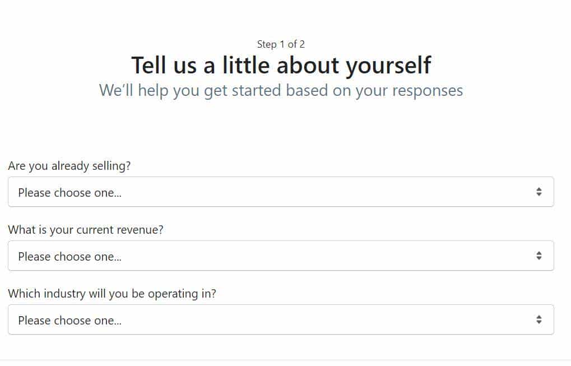The height and width of the screenshot is (366, 571).
Task: Expand the industry selection dropdown
Action: pyautogui.click(x=280, y=320)
